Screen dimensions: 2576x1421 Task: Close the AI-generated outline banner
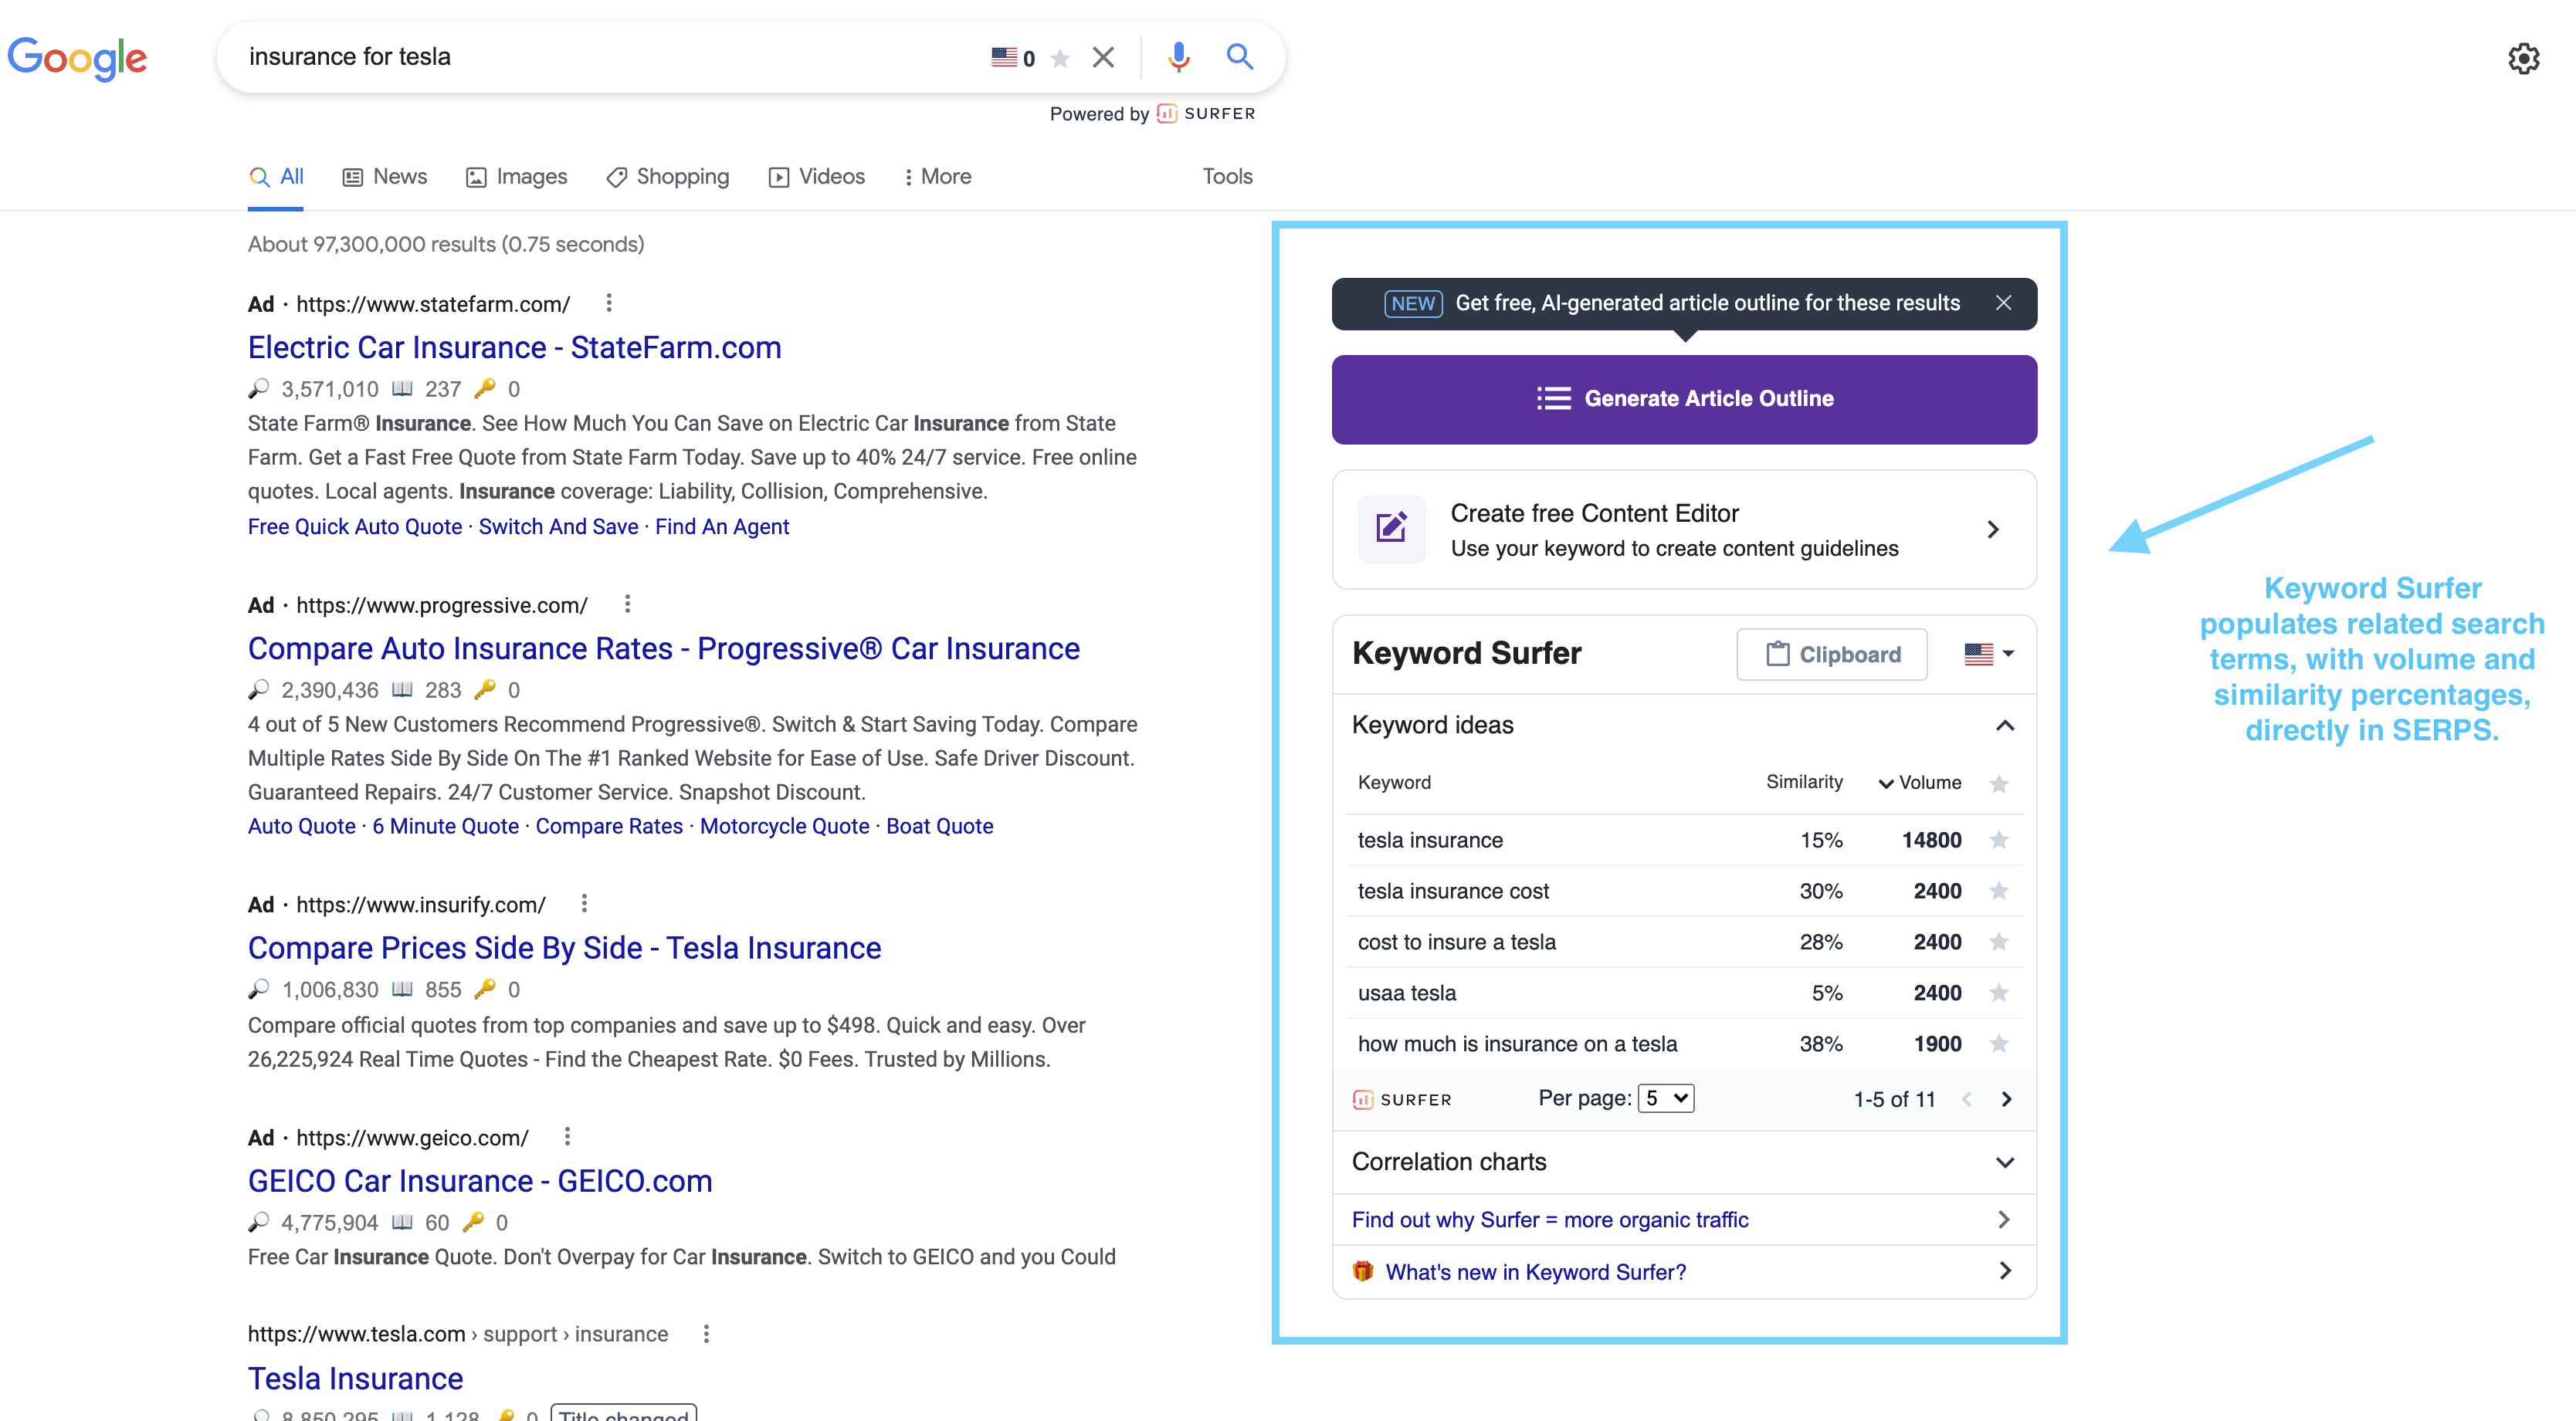[x=2003, y=303]
